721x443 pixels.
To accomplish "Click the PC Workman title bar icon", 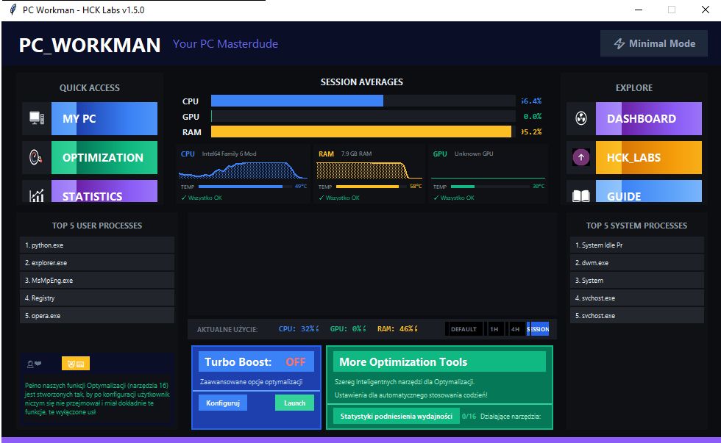I will (12, 10).
